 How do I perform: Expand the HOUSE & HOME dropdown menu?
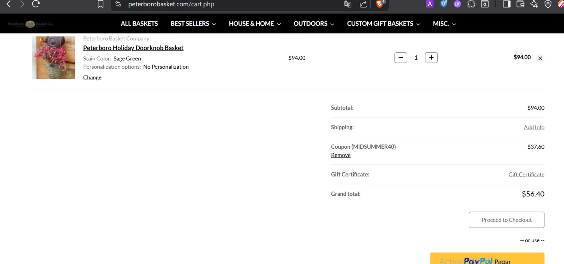[x=255, y=24]
